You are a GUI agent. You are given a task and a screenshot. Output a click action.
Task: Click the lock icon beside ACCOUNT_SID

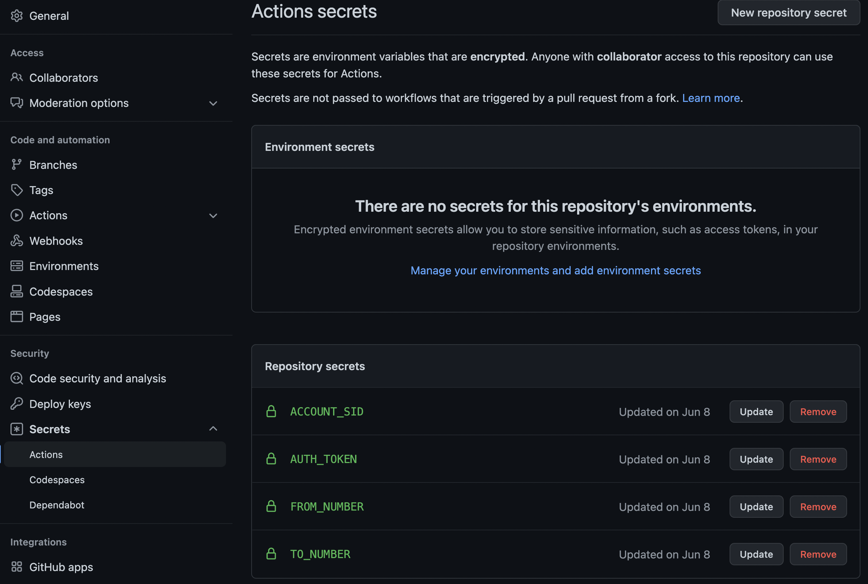point(271,411)
